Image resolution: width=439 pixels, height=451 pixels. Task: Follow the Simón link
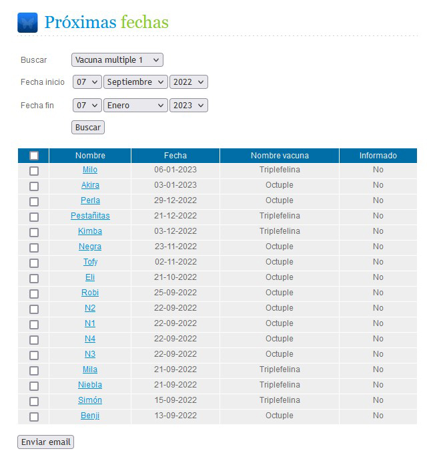tap(90, 400)
